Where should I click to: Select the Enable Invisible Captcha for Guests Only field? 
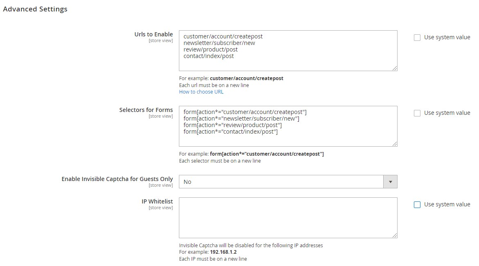coord(288,182)
